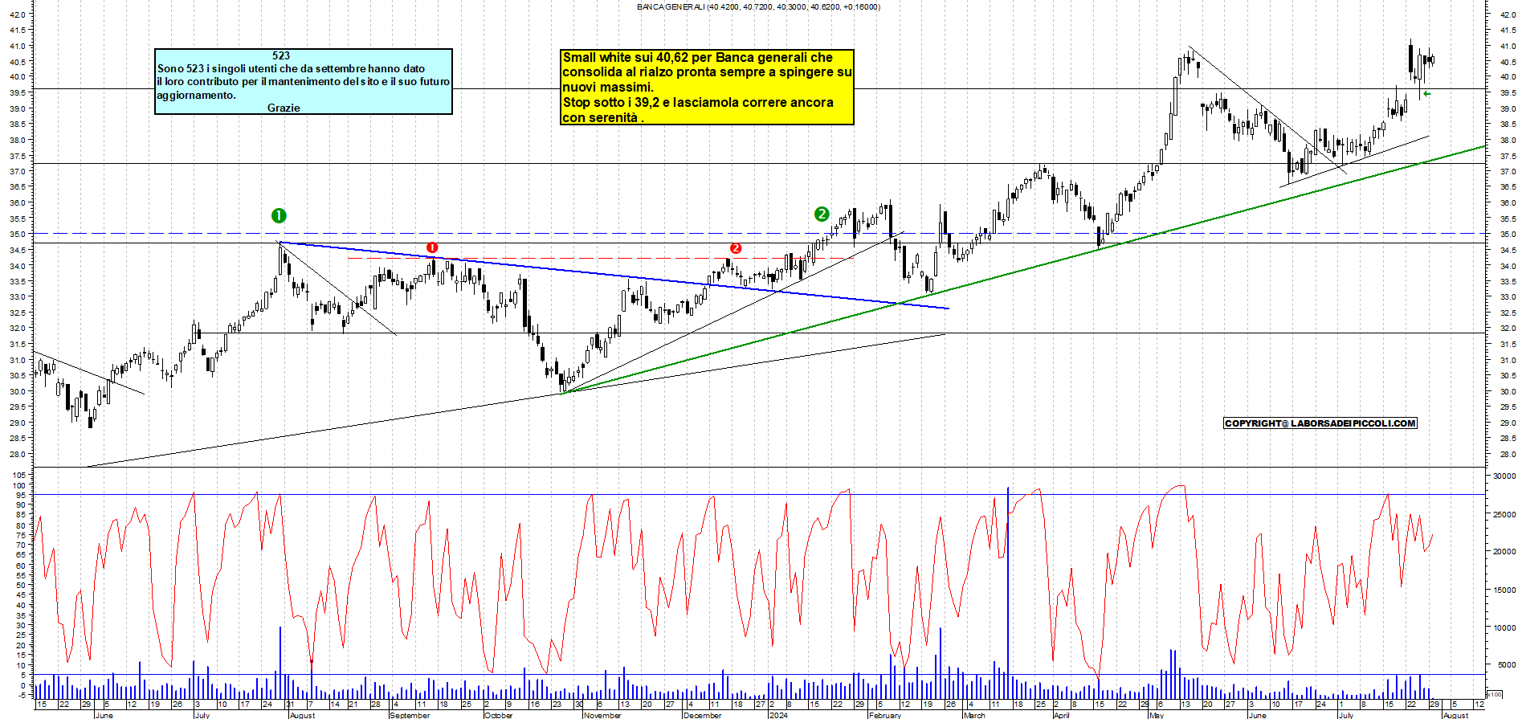This screenshot has height=719, width=1518.
Task: Click the COPYRIGHT@ LABORSADEIPICCOLI.COM label
Action: (1320, 423)
